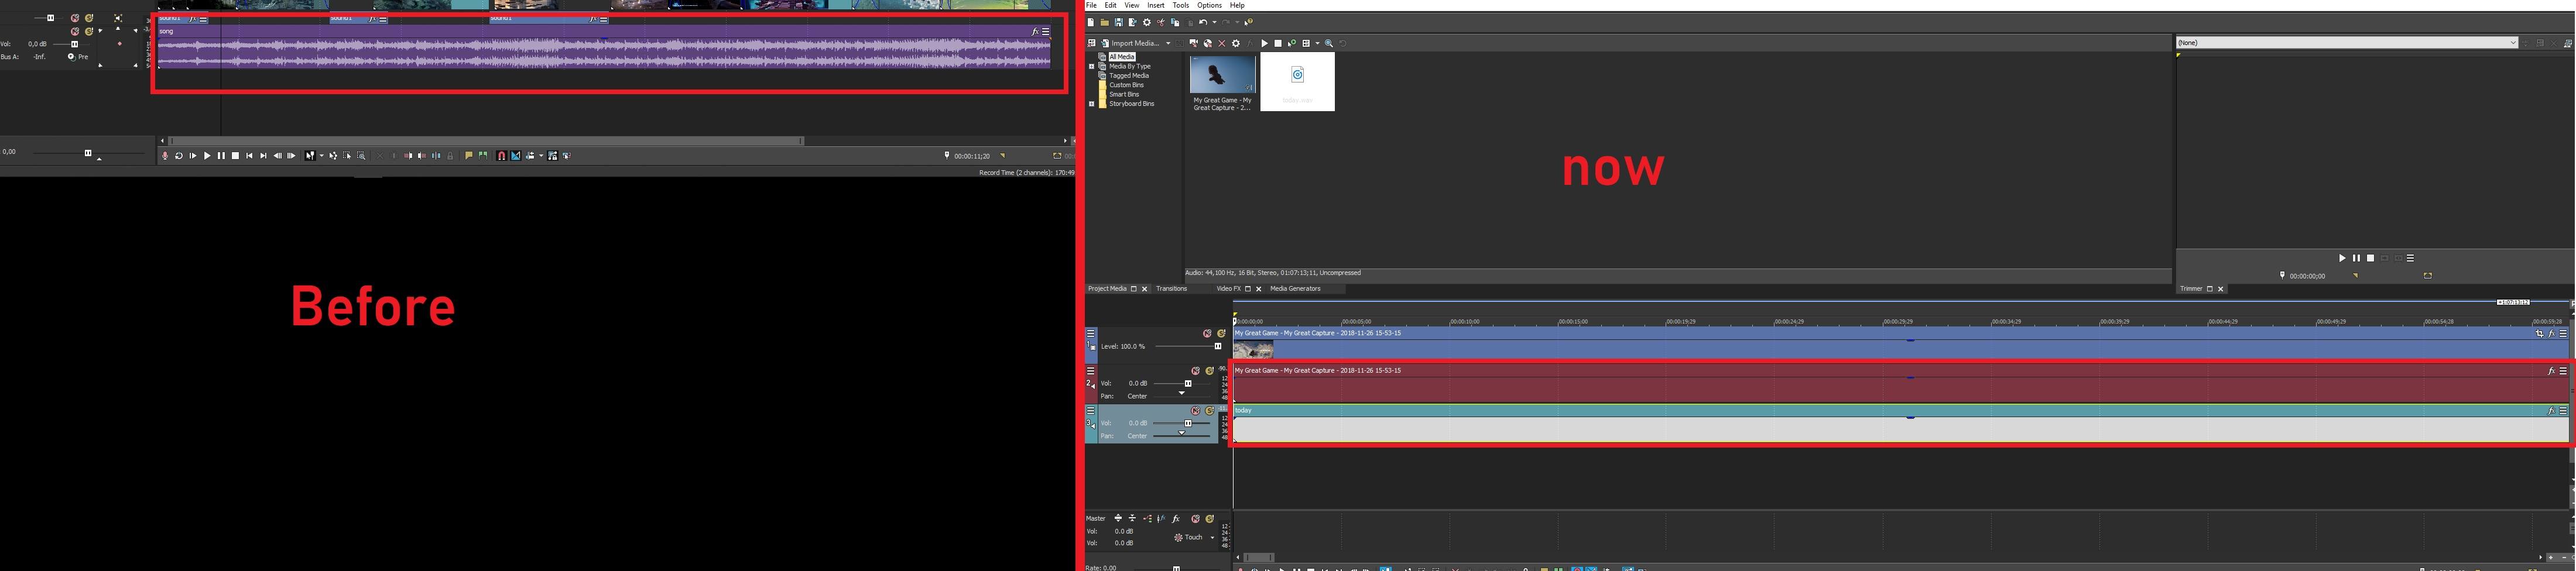Switch to the Media Generators tab
Viewport: 2576px width, 571px height.
click(1295, 289)
